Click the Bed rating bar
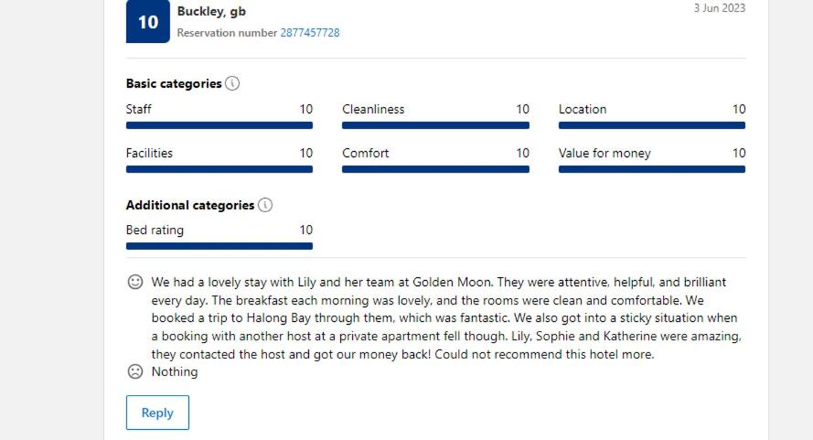 tap(219, 246)
